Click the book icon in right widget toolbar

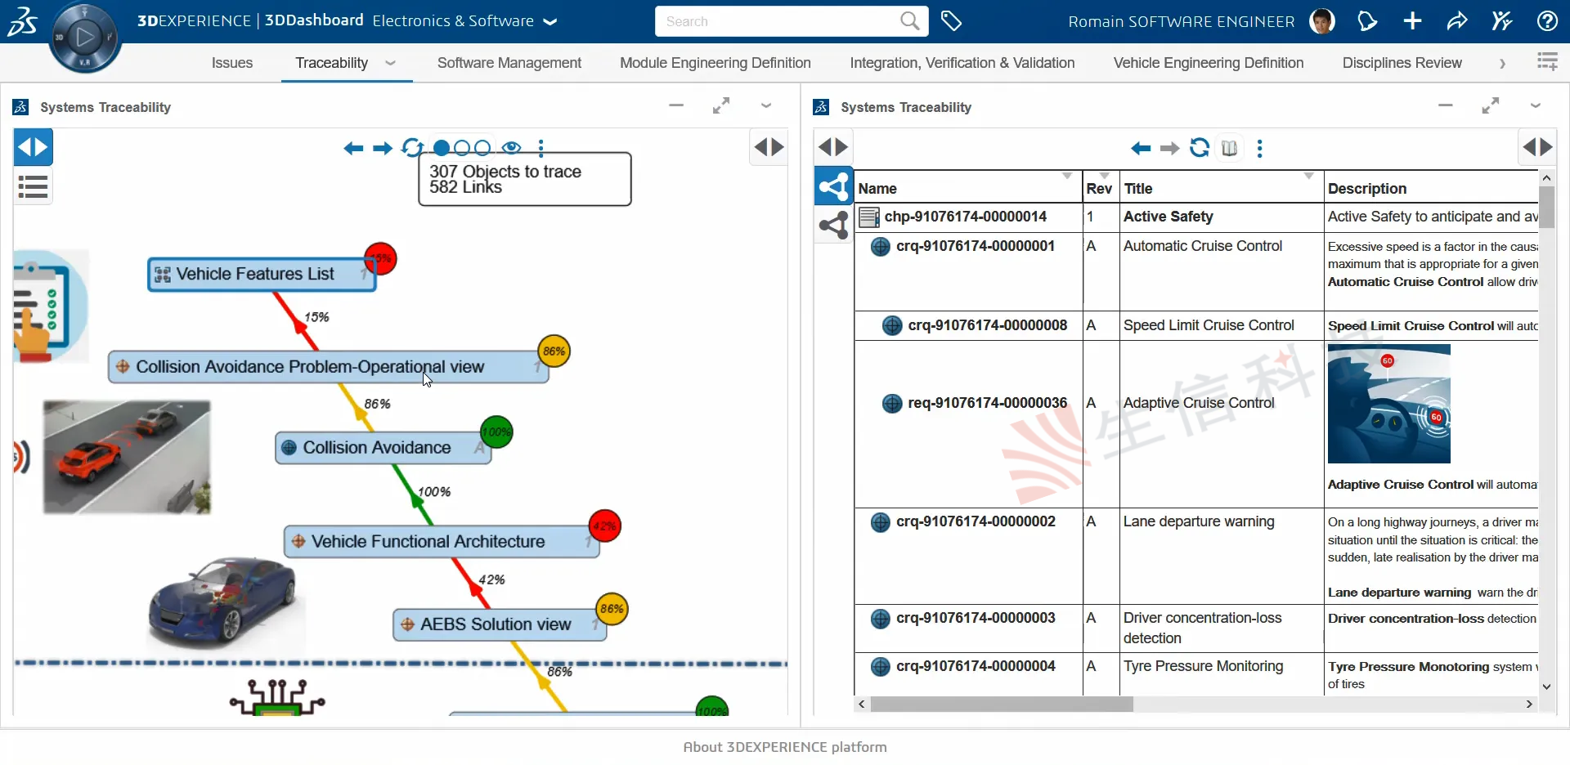click(x=1229, y=148)
